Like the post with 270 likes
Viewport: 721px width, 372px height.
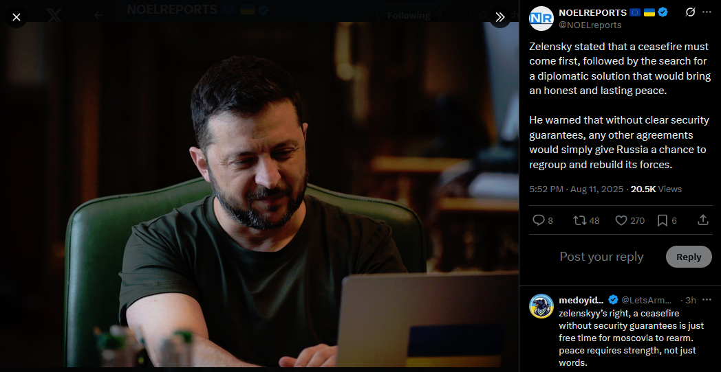pos(630,220)
